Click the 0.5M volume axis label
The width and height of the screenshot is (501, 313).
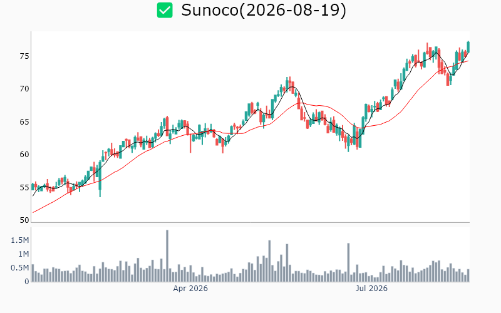[x=20, y=268]
